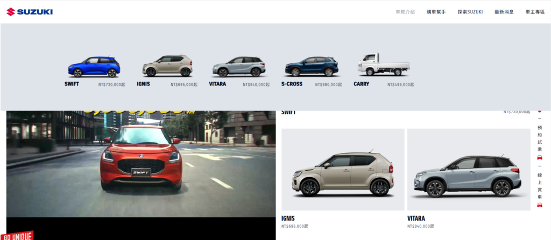This screenshot has height=240, width=551.
Task: Click the NT$940,000起 price below the VITARA card
Action: (x=421, y=227)
